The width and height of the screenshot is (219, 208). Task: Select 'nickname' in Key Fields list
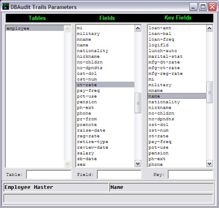(x=177, y=108)
